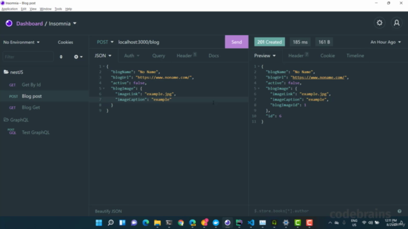Image resolution: width=408 pixels, height=229 pixels.
Task: Select the Blog Get request
Action: pos(44,108)
